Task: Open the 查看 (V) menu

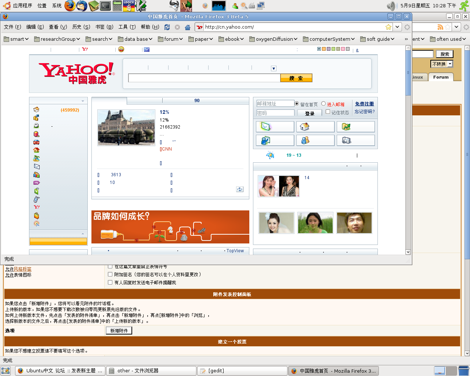Action: 58,27
